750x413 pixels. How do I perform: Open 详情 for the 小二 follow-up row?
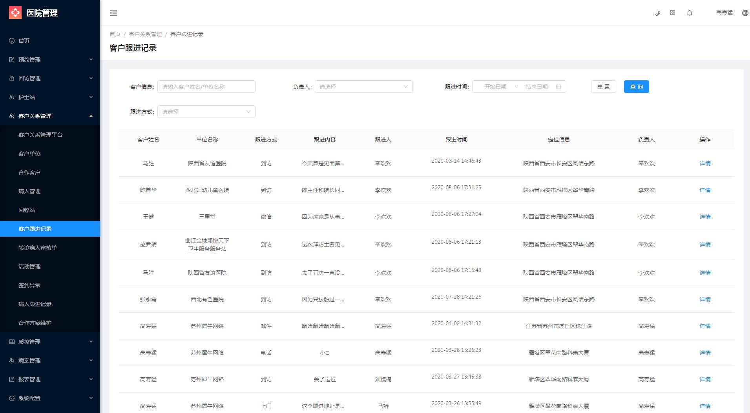pyautogui.click(x=705, y=353)
